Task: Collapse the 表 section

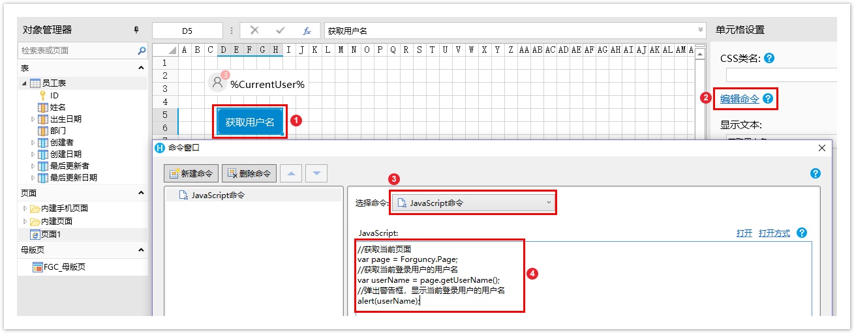Action: click(x=141, y=68)
